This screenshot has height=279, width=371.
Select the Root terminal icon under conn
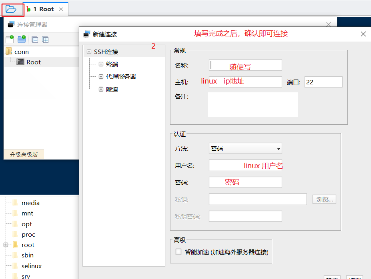click(20, 62)
